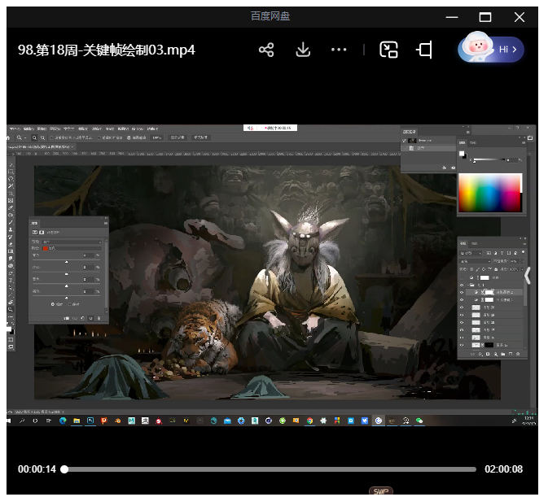Select the Clone Stamp tool
The width and height of the screenshot is (548, 497).
point(11,229)
